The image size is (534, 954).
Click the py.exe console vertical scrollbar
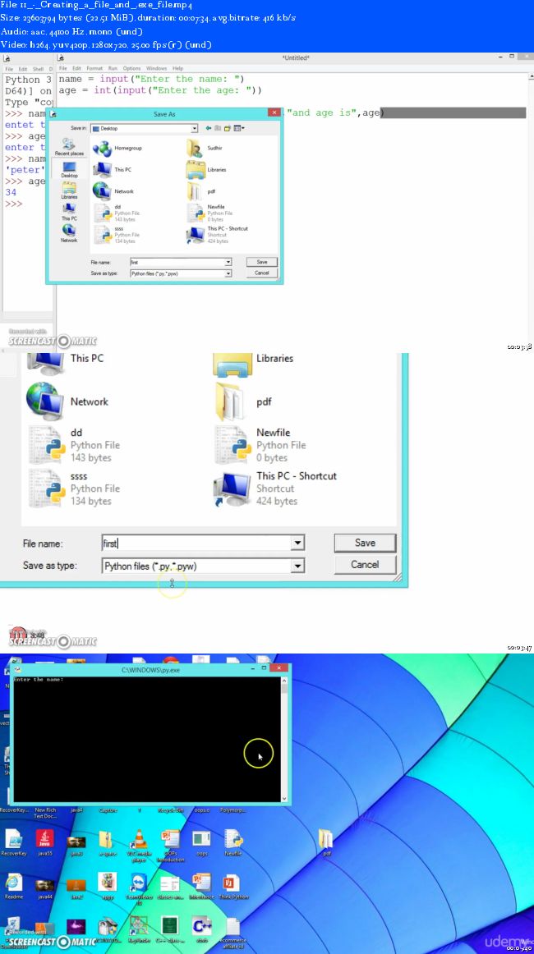pos(283,739)
